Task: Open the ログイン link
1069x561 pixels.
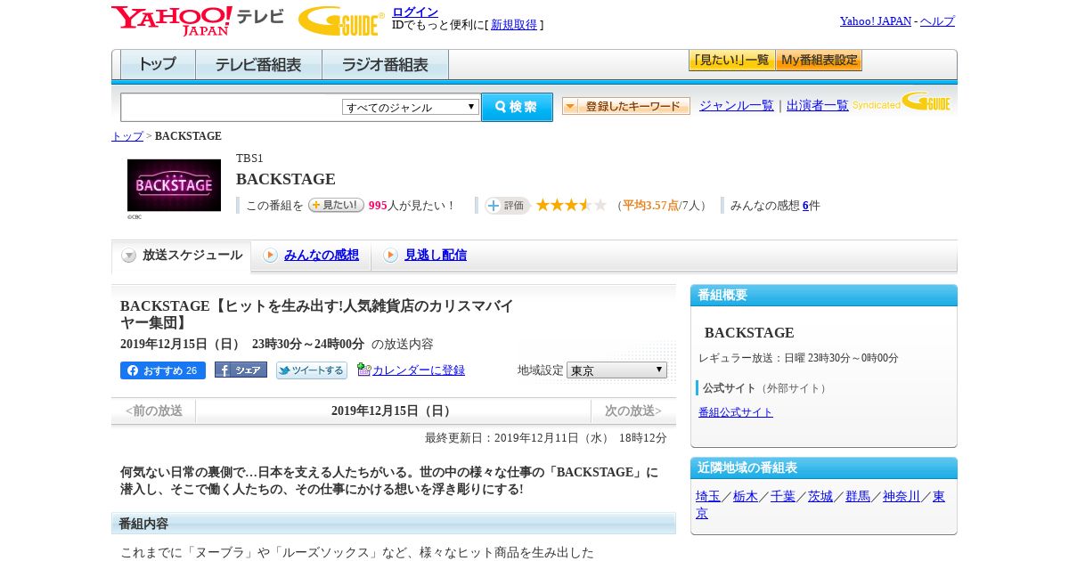Action: [x=415, y=12]
